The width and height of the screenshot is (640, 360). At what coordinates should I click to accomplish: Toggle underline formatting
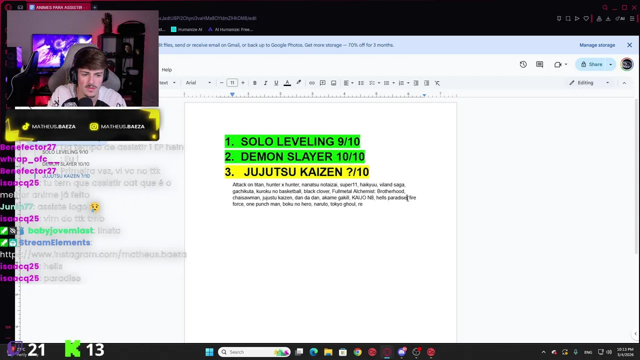point(276,83)
